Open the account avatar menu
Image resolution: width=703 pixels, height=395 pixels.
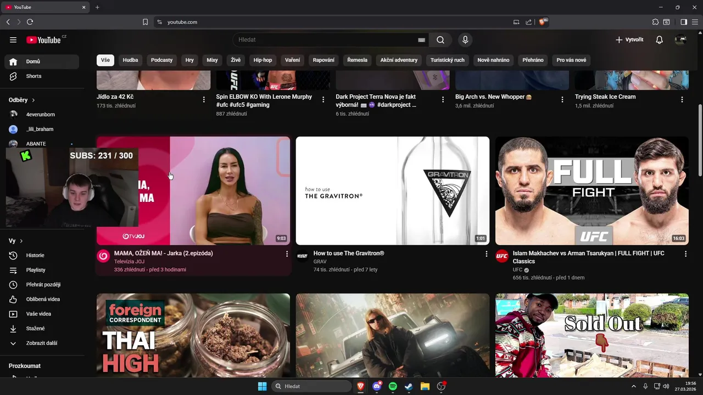pos(680,39)
